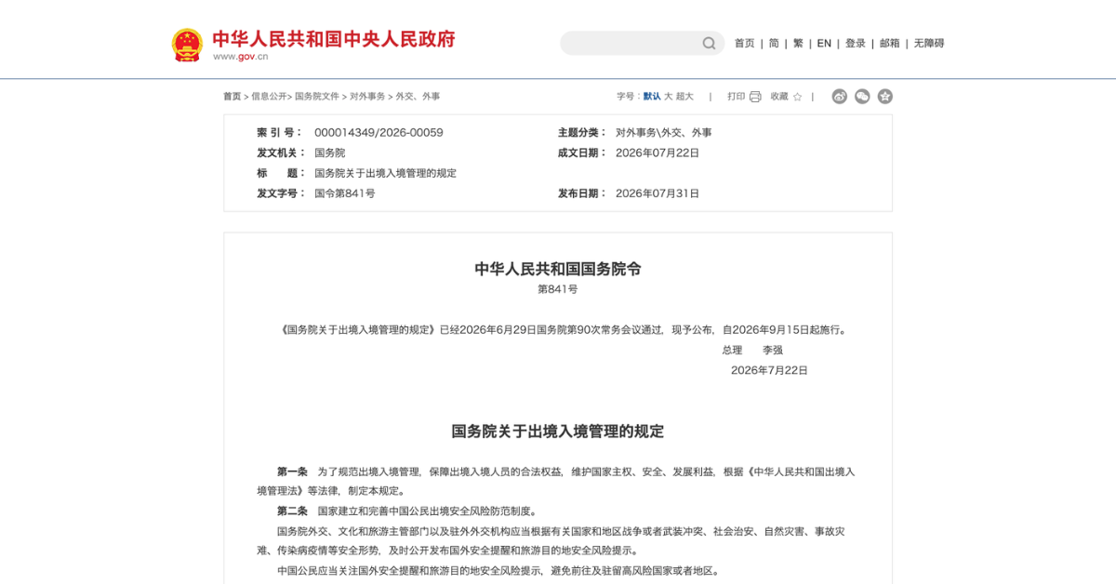
Task: Click the 字号 label
Action: pyautogui.click(x=628, y=97)
